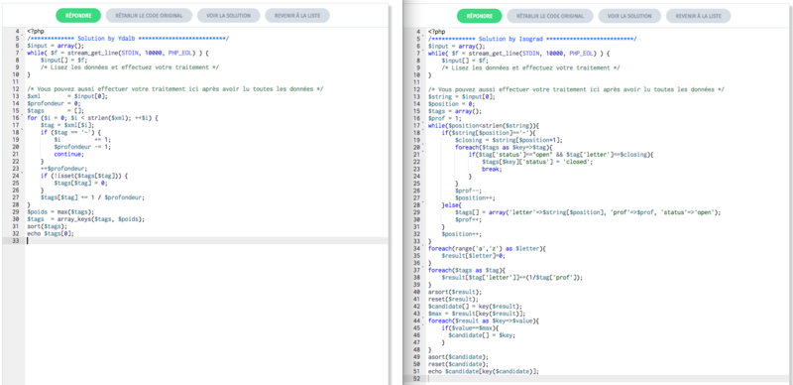Viewport: 793px width, 385px height.
Task: Click '$input = array();' line in left editor
Action: point(56,46)
